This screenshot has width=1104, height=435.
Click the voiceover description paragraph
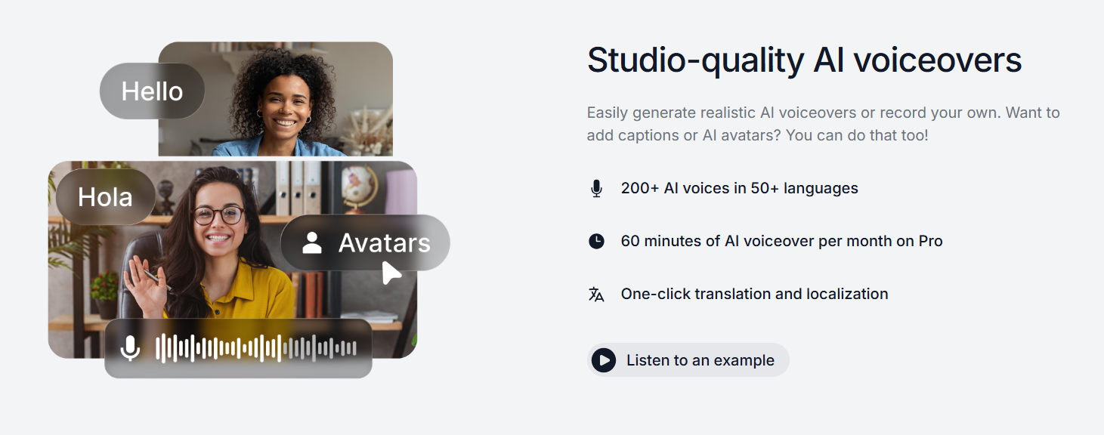click(823, 125)
